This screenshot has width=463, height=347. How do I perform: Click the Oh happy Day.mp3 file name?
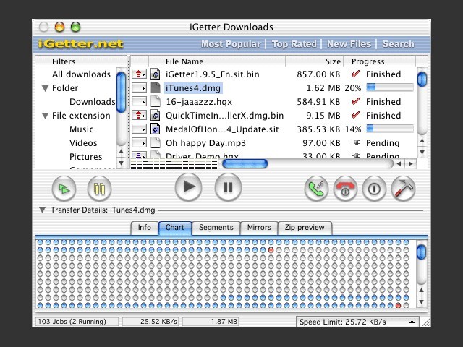(x=205, y=143)
